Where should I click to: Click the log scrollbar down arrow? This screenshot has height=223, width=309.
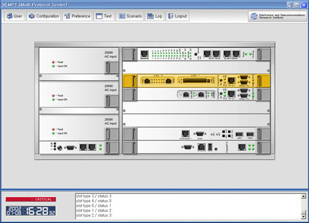pos(303,216)
